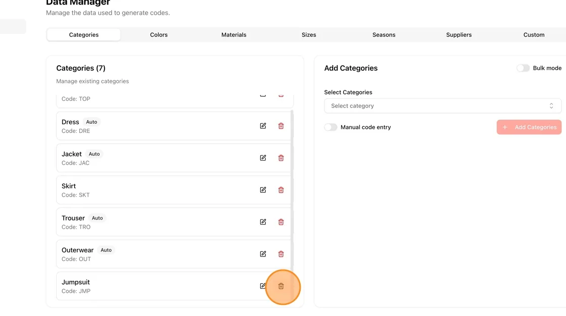
Task: Click the Code: DRE text
Action: click(x=76, y=131)
